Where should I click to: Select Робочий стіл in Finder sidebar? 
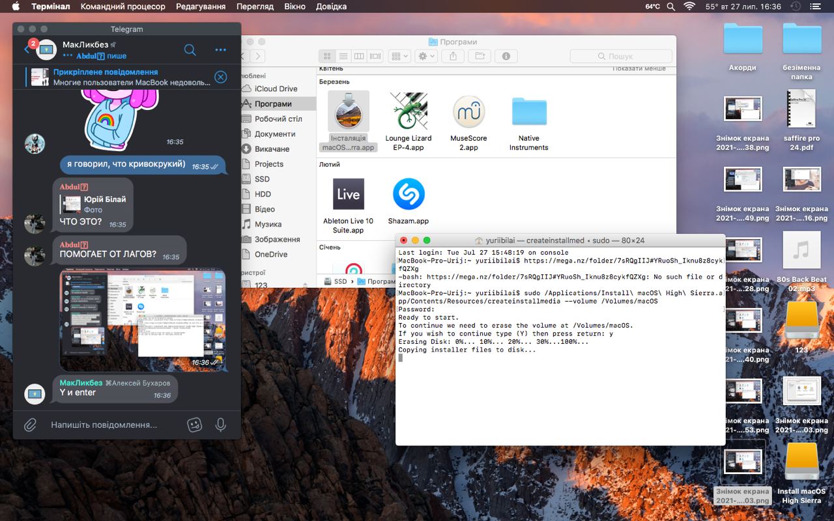pyautogui.click(x=278, y=119)
